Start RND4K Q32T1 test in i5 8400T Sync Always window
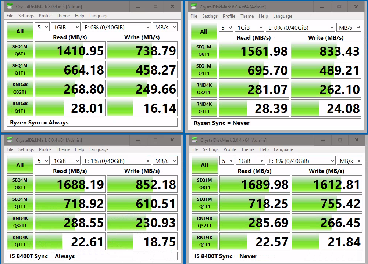This screenshot has height=264, width=368. click(20, 222)
